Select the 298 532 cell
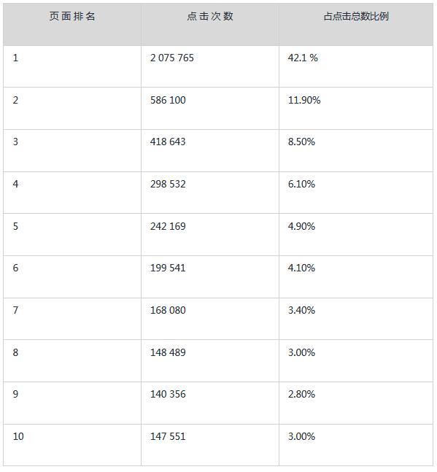Image resolution: width=437 pixels, height=472 pixels. click(x=210, y=193)
